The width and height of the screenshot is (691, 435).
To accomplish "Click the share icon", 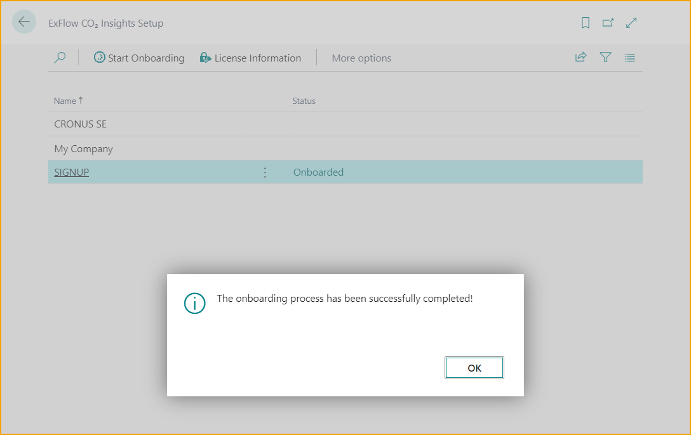I will pyautogui.click(x=580, y=58).
